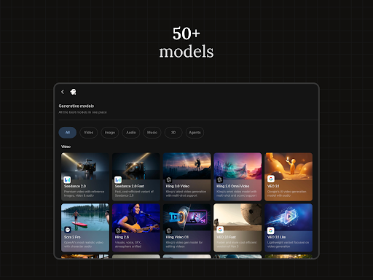Image resolution: width=373 pixels, height=280 pixels.
Task: Open the Seedance 2.0 model card thumbnail
Action: click(85, 166)
